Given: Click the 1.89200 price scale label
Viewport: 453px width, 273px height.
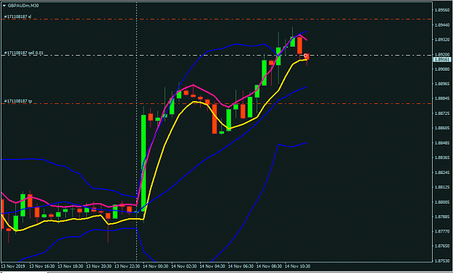Looking at the screenshot, I should click(441, 54).
